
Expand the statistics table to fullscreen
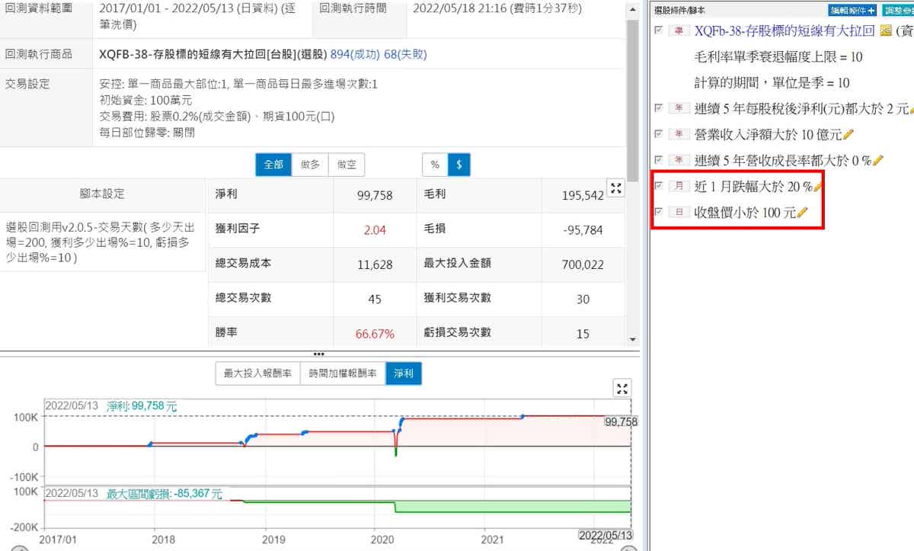[616, 188]
